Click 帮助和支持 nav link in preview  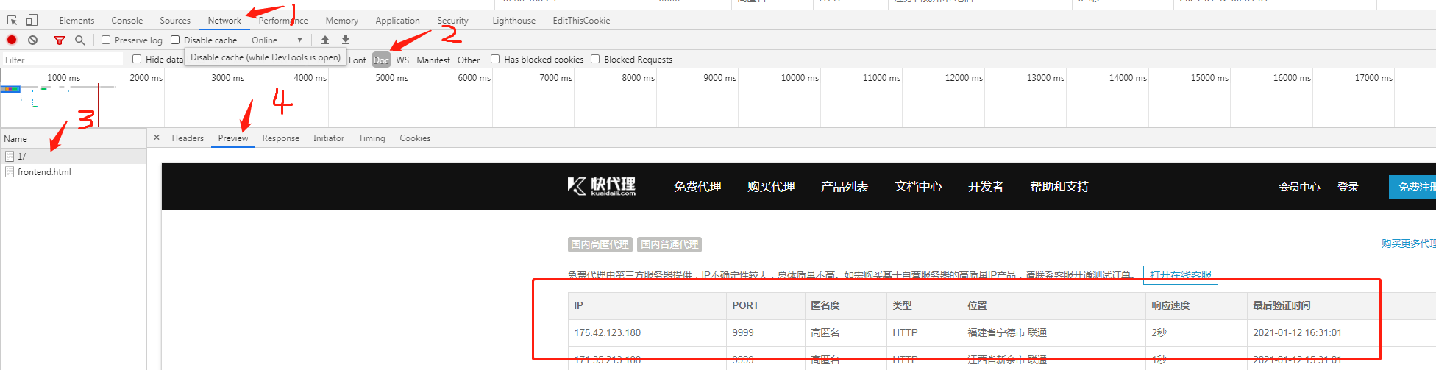[x=1059, y=187]
